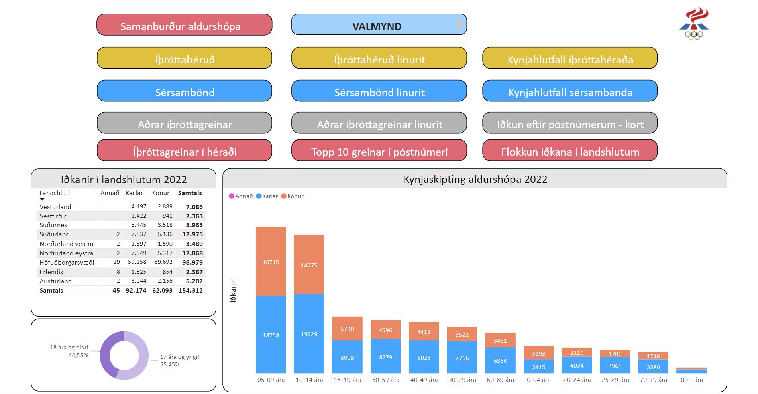Sort table by Konur column header
758x394 pixels.
[161, 193]
